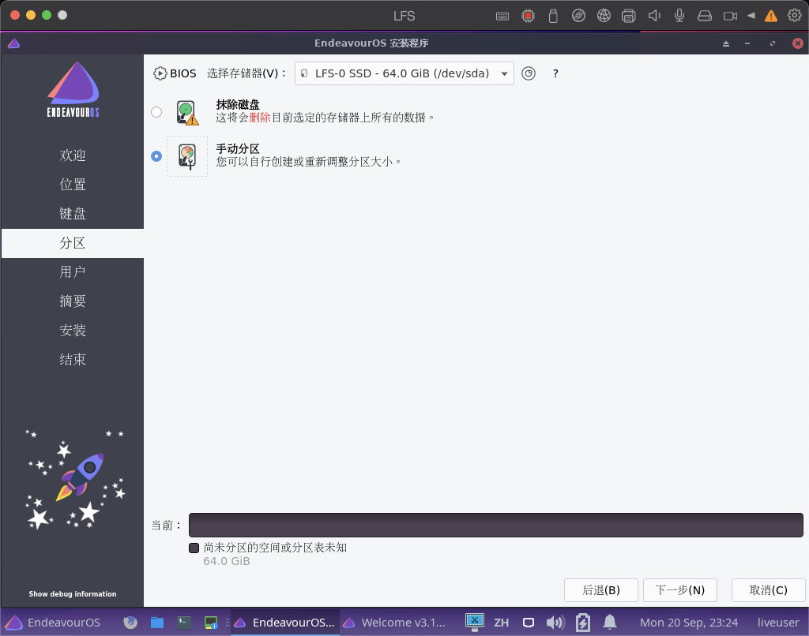This screenshot has height=636, width=809.
Task: Switch to EndeavourOS installer taskbar window
Action: pyautogui.click(x=284, y=623)
